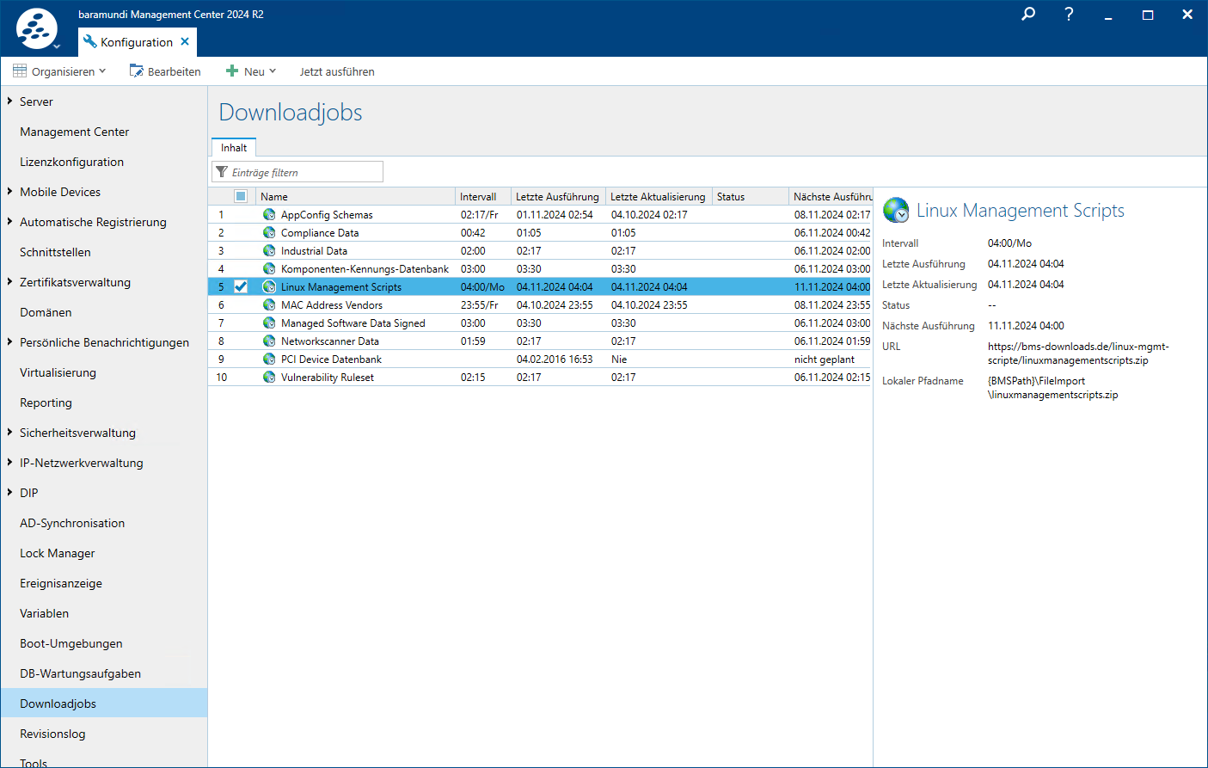This screenshot has height=768, width=1208.
Task: Toggle the select-all checkbox in table header
Action: [x=241, y=197]
